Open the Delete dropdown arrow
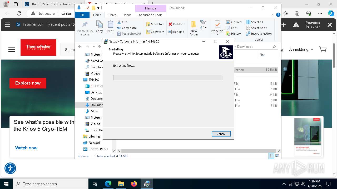 pyautogui.click(x=184, y=24)
